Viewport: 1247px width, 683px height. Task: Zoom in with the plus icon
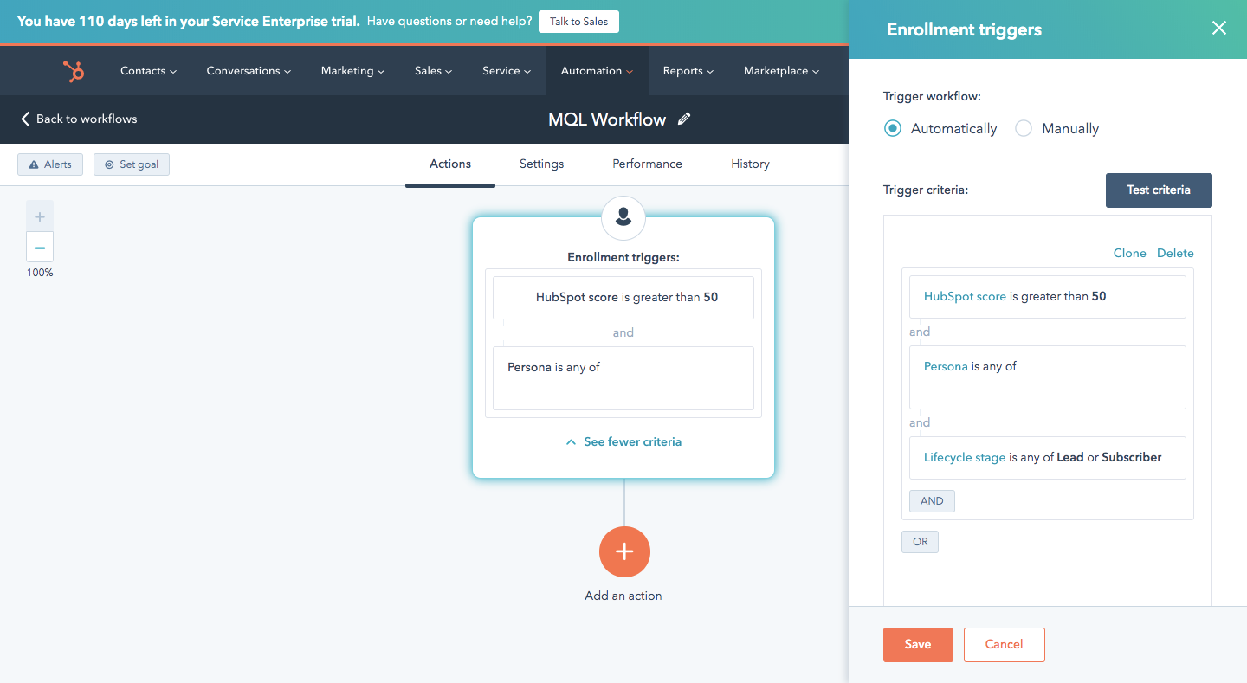40,216
